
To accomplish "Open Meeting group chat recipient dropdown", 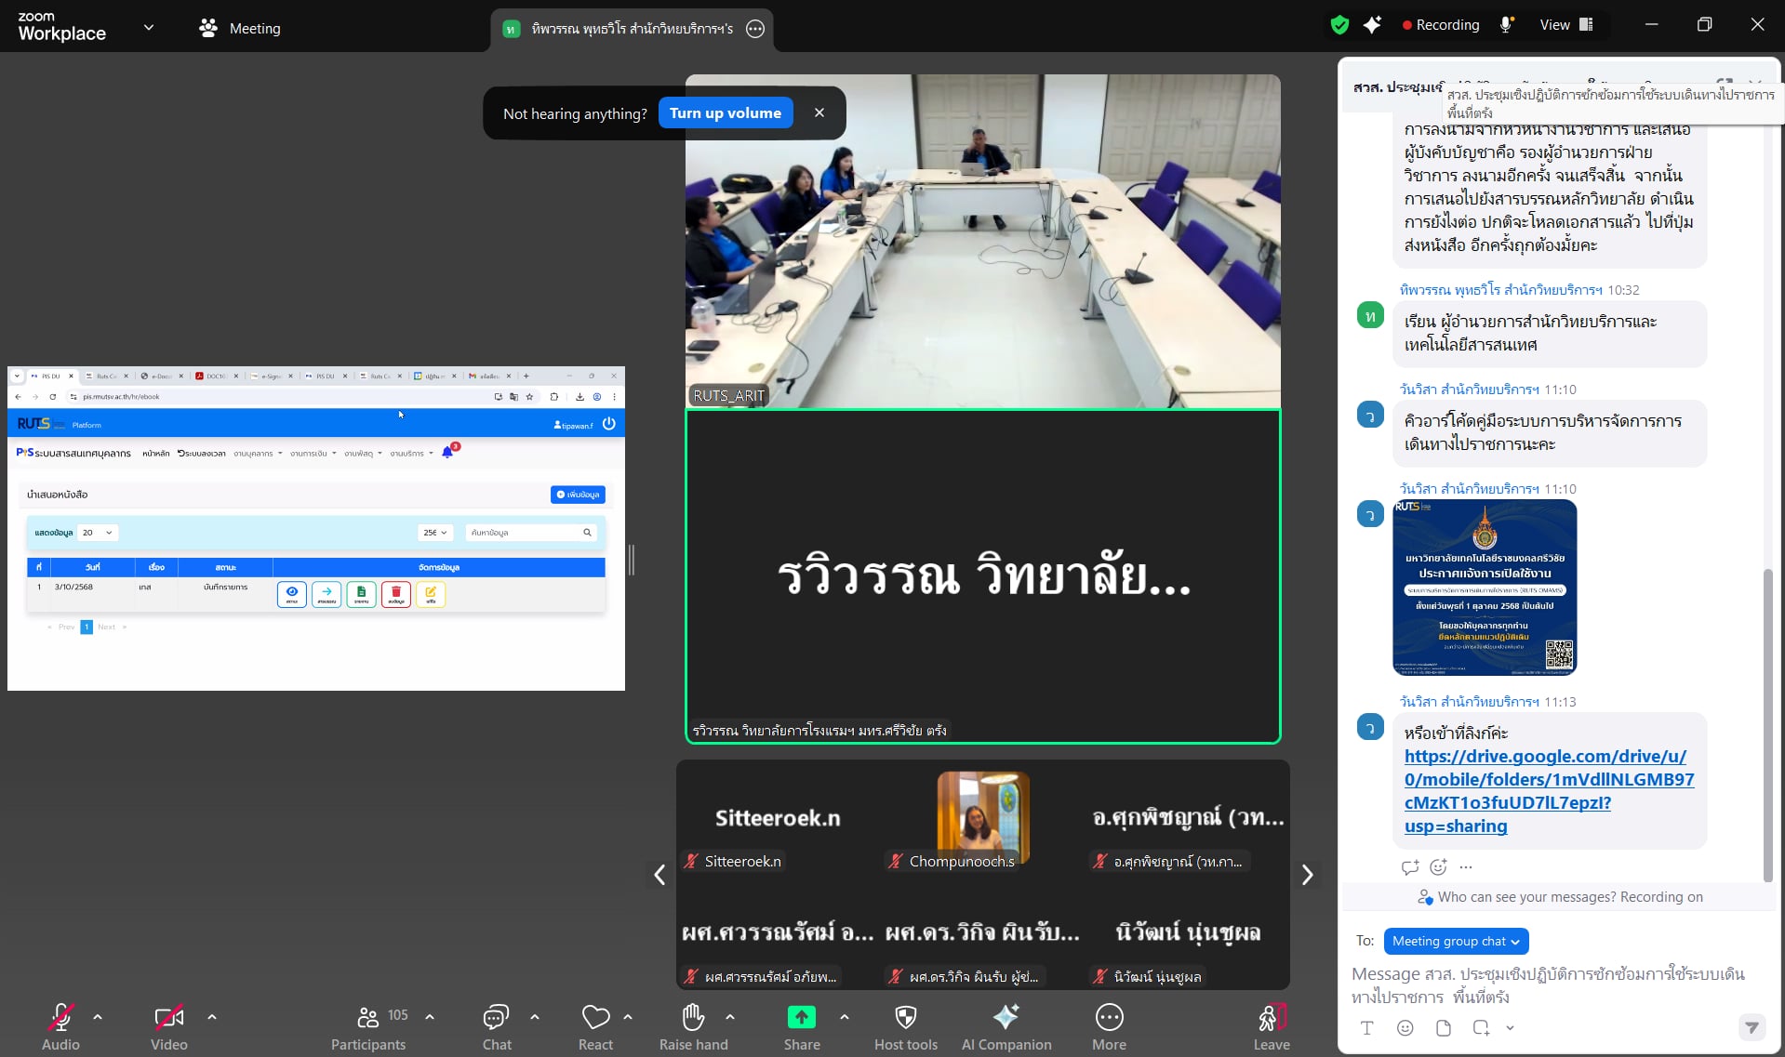I will (x=1456, y=941).
